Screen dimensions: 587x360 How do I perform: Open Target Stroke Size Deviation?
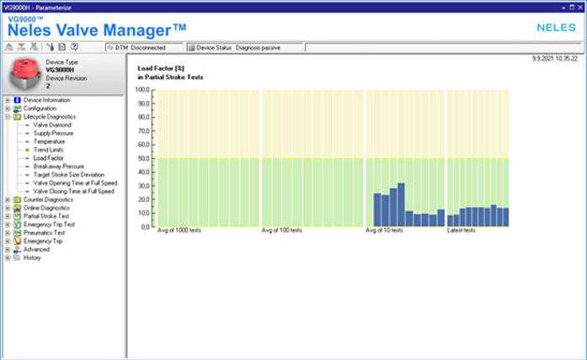[x=68, y=175]
